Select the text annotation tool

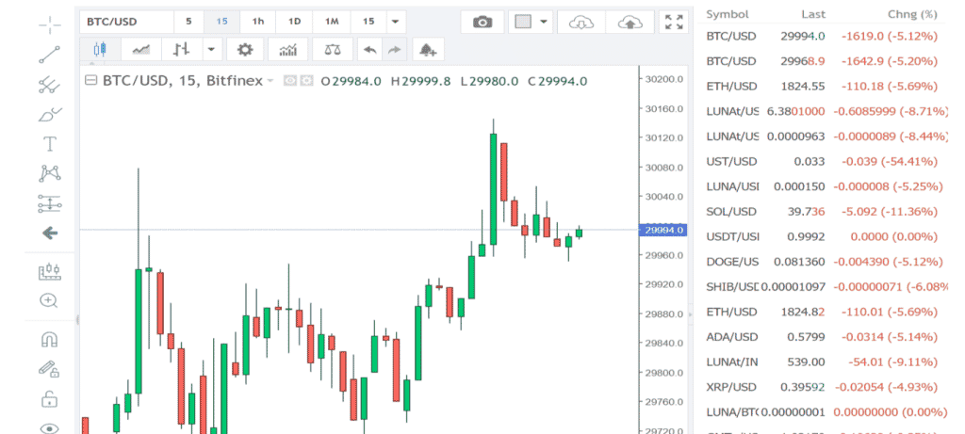[x=50, y=144]
